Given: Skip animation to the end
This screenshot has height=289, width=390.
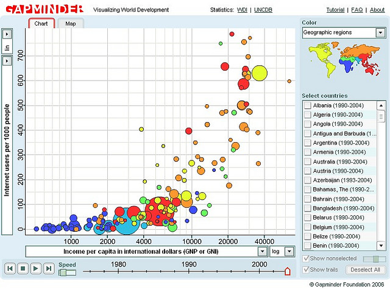Looking at the screenshot, I should tap(48, 268).
